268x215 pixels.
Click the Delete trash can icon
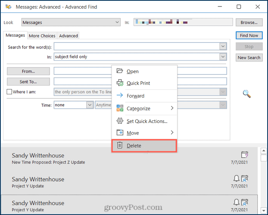click(x=120, y=145)
